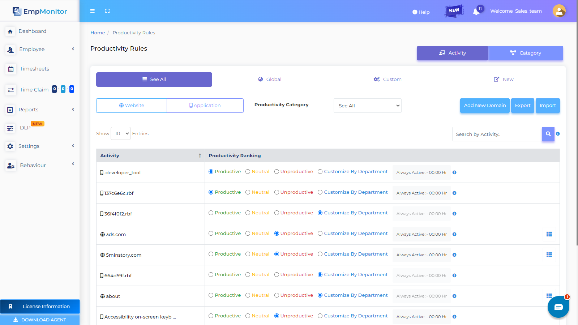
Task: Click the Always Active time for 664d59f.rbf
Action: (421, 275)
